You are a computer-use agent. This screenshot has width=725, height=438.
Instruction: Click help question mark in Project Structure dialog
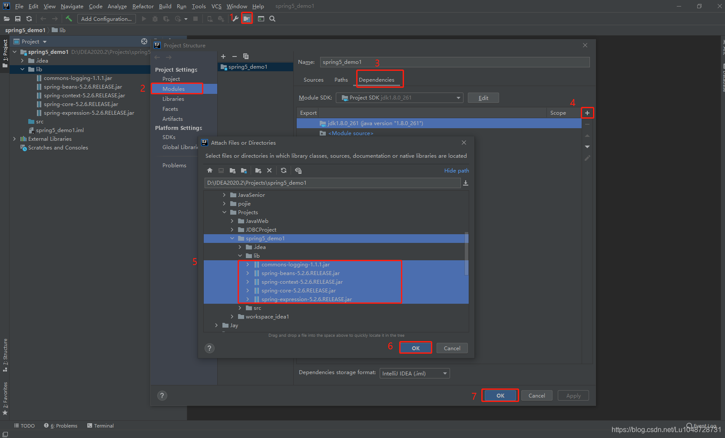(162, 395)
